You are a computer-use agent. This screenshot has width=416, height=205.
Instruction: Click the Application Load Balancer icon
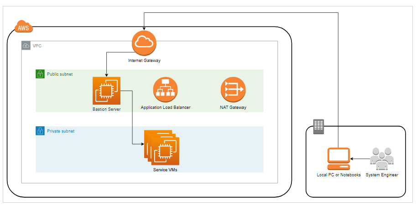click(165, 89)
